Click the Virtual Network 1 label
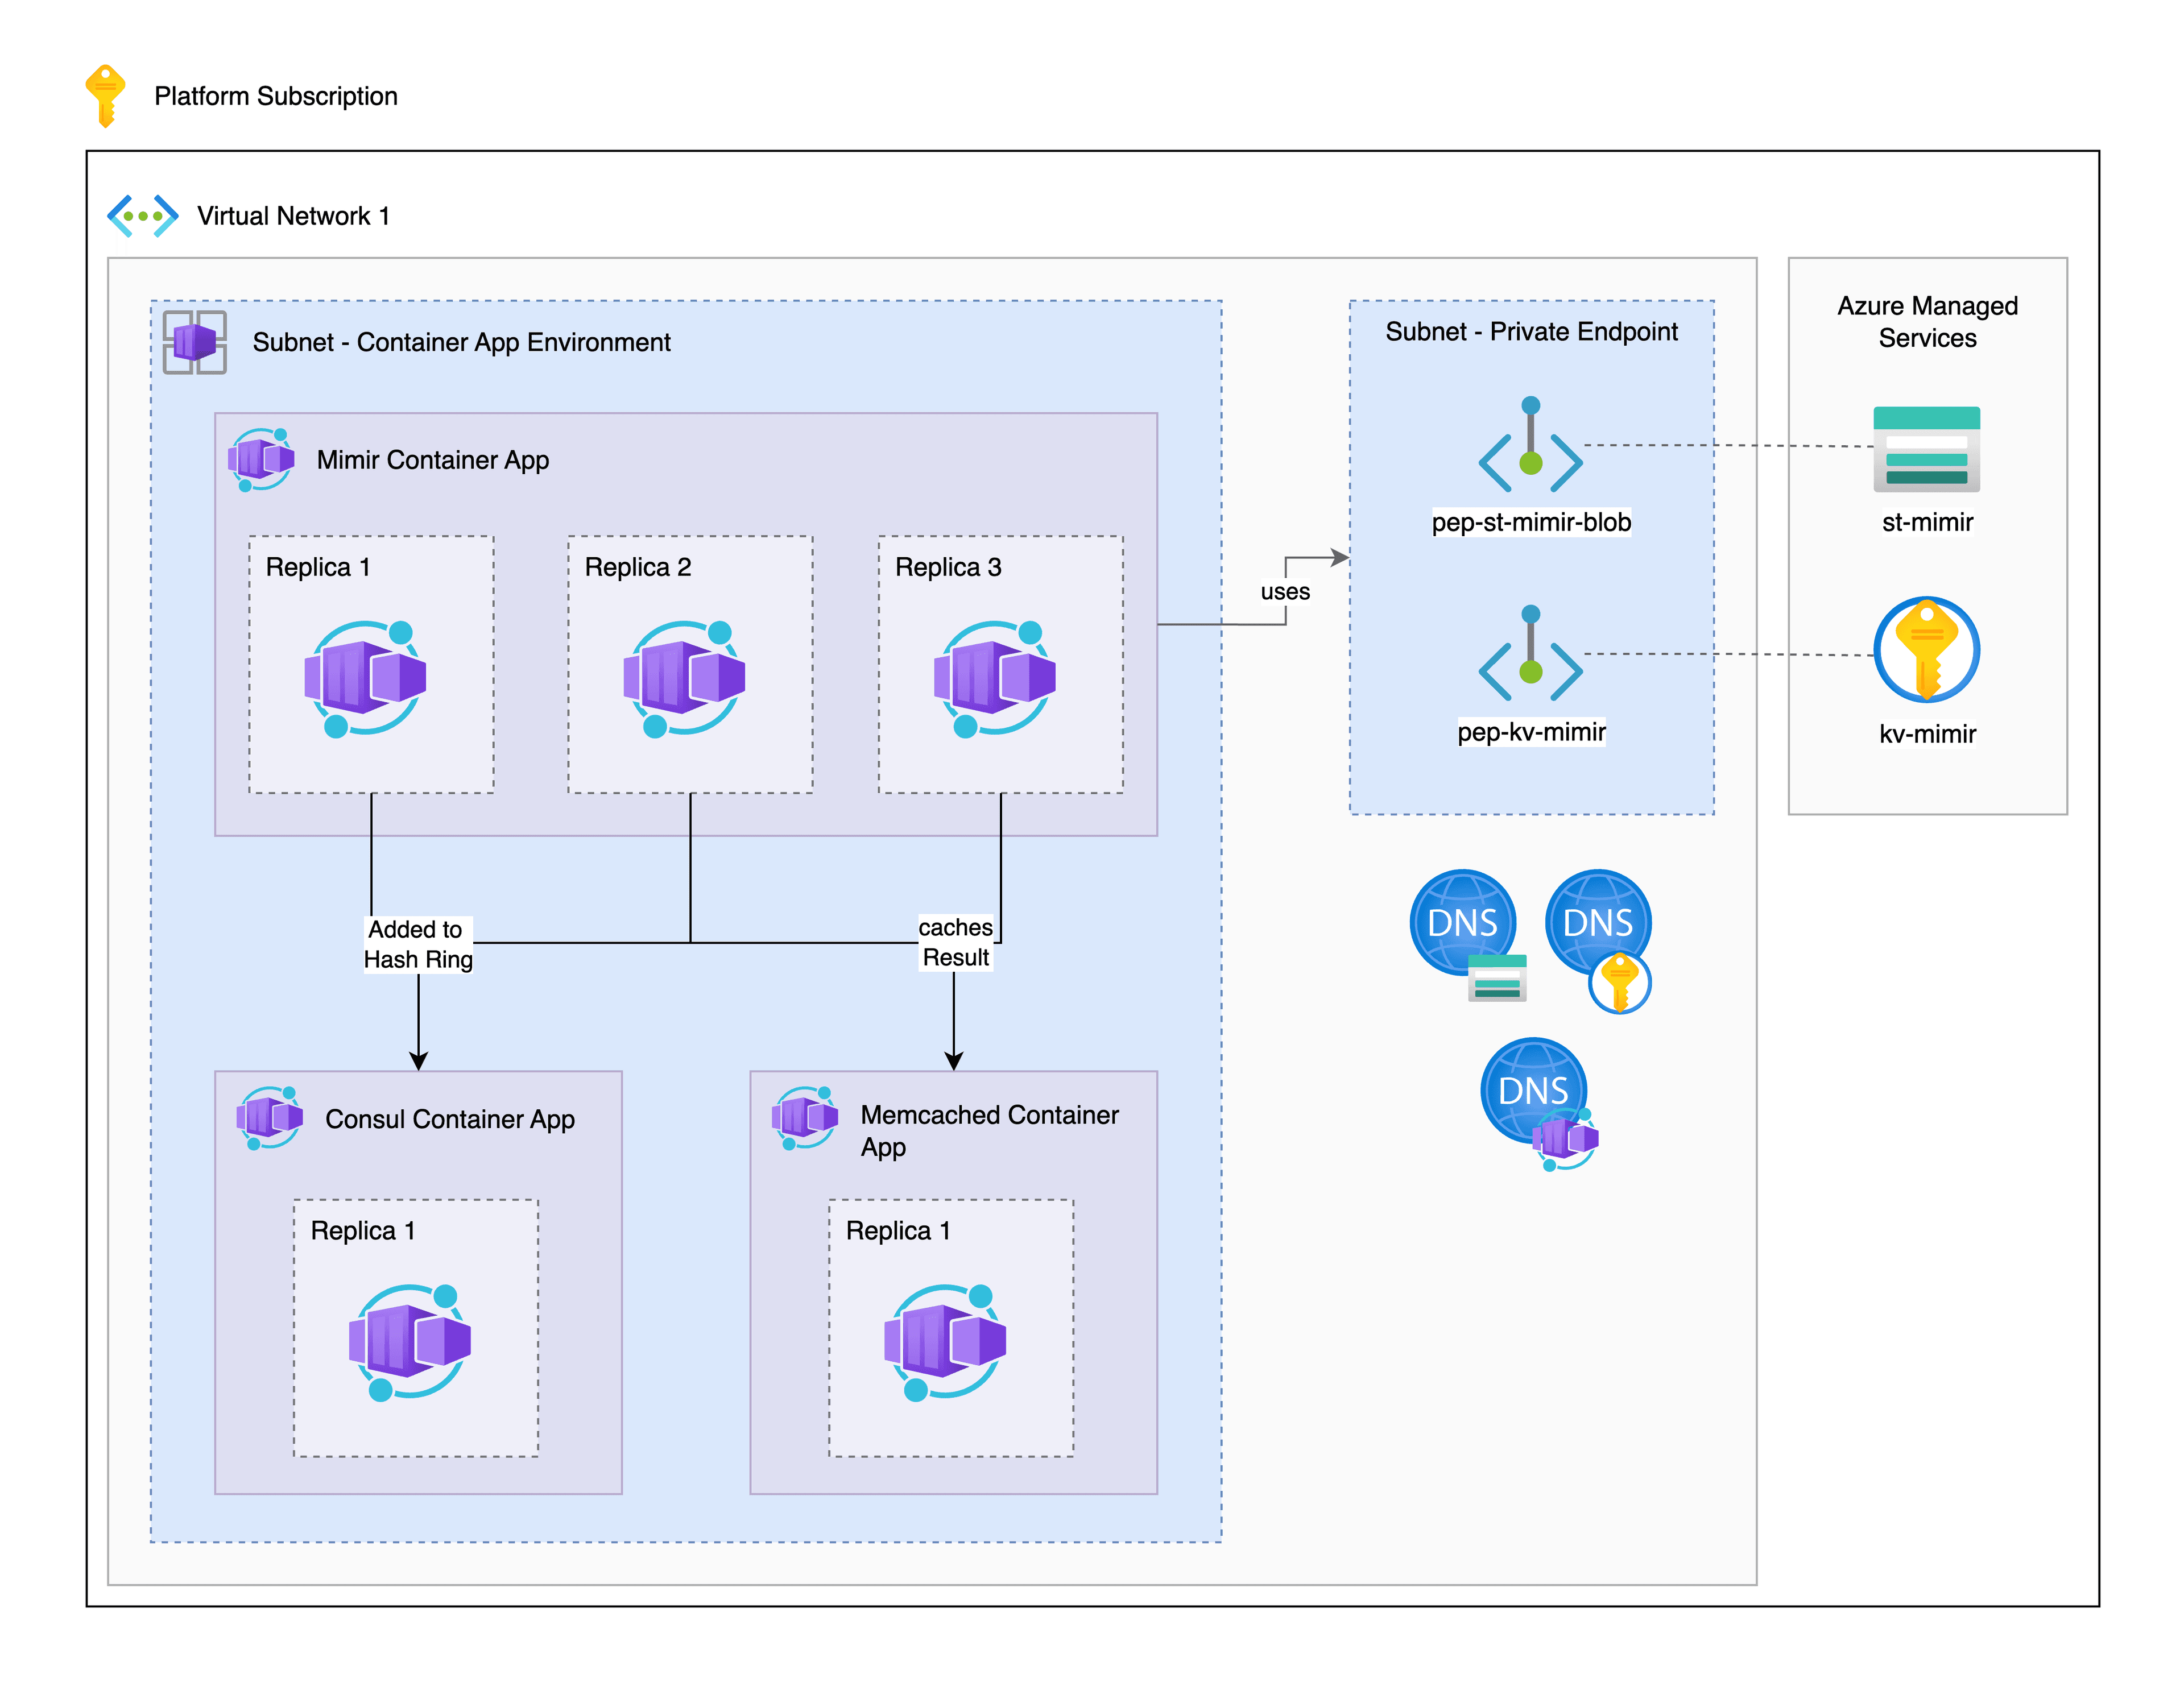This screenshot has width=2184, height=1691. 293,216
